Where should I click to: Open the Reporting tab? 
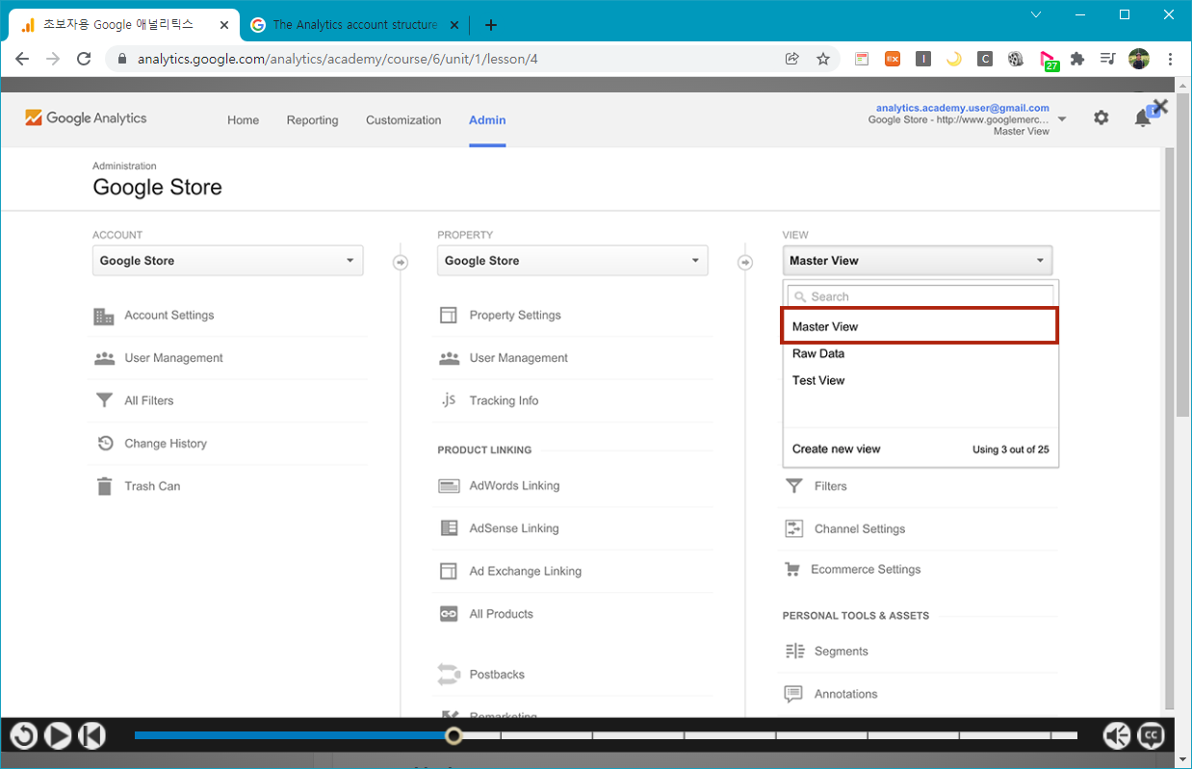pyautogui.click(x=312, y=120)
